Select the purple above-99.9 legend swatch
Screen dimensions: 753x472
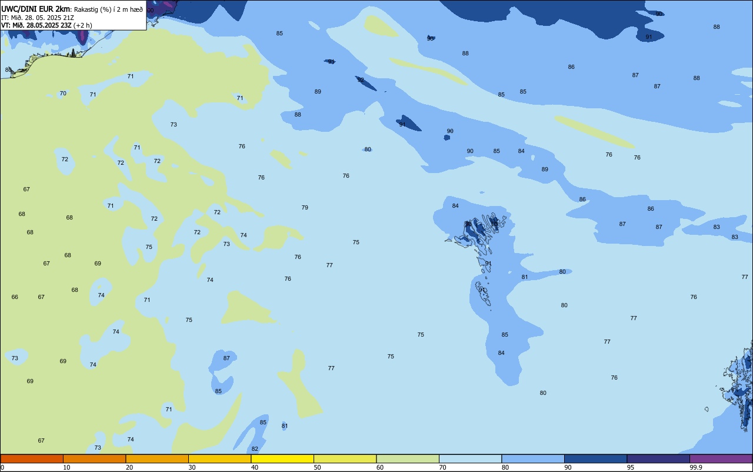[x=721, y=458]
